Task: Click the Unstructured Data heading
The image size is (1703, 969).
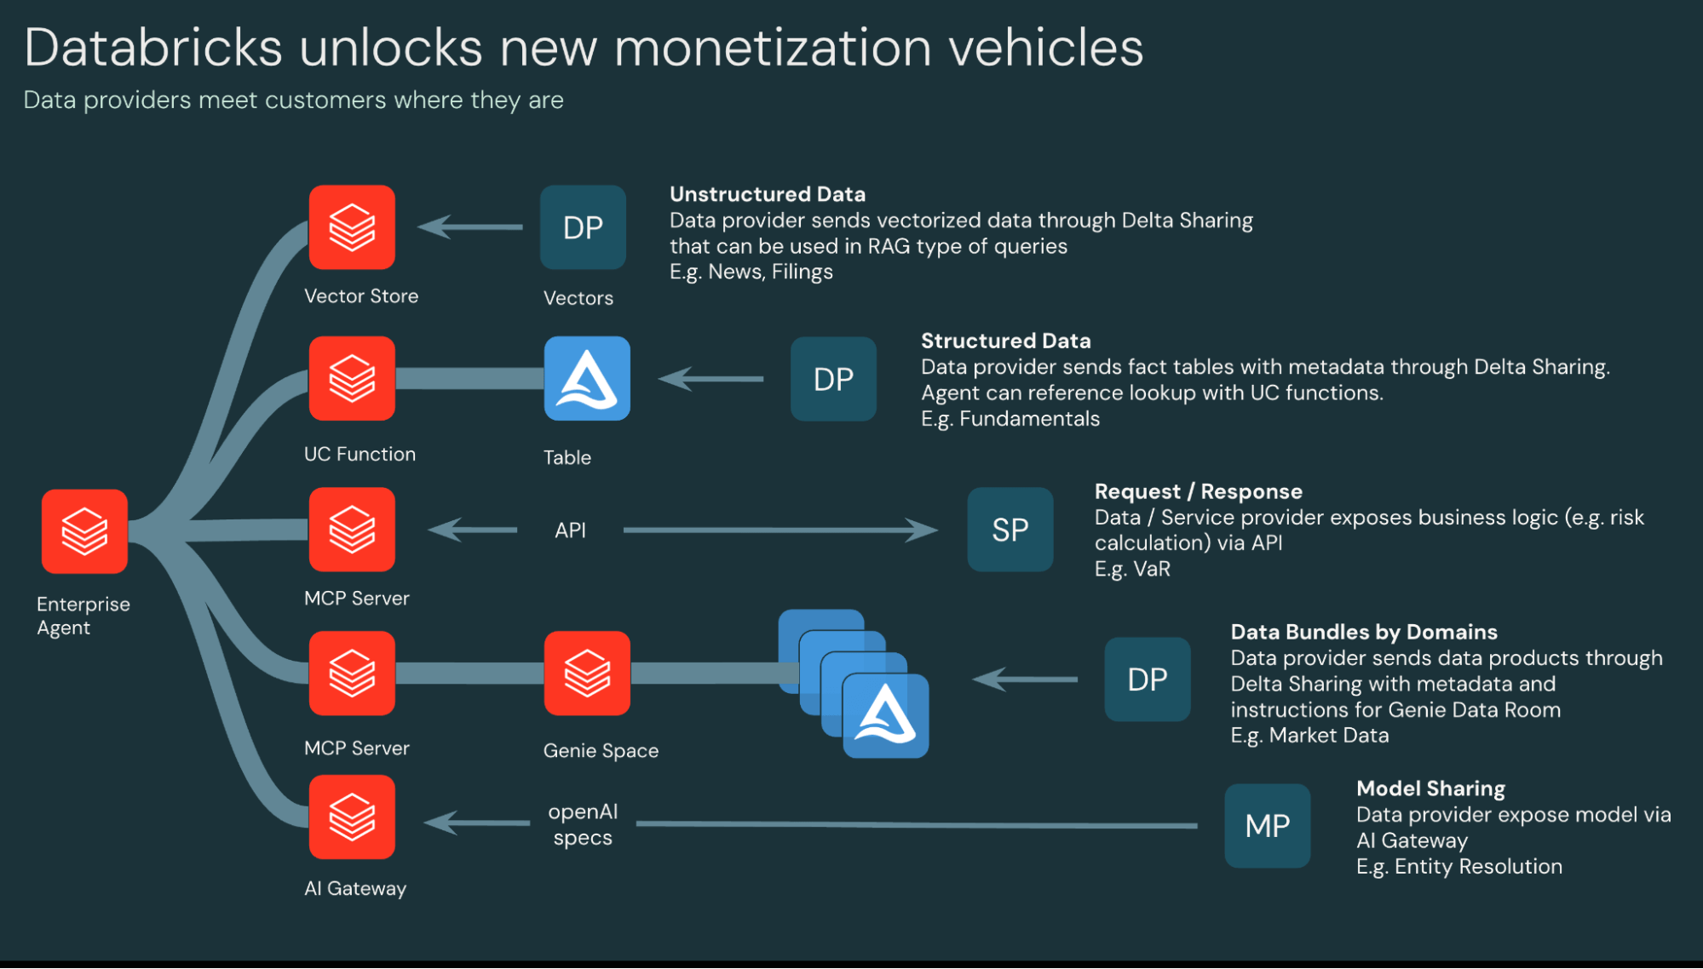Action: click(x=767, y=194)
